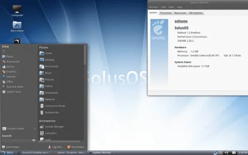This screenshot has height=155, width=248.
Task: Switch to System Monitor taskbar entry
Action: pyautogui.click(x=100, y=153)
